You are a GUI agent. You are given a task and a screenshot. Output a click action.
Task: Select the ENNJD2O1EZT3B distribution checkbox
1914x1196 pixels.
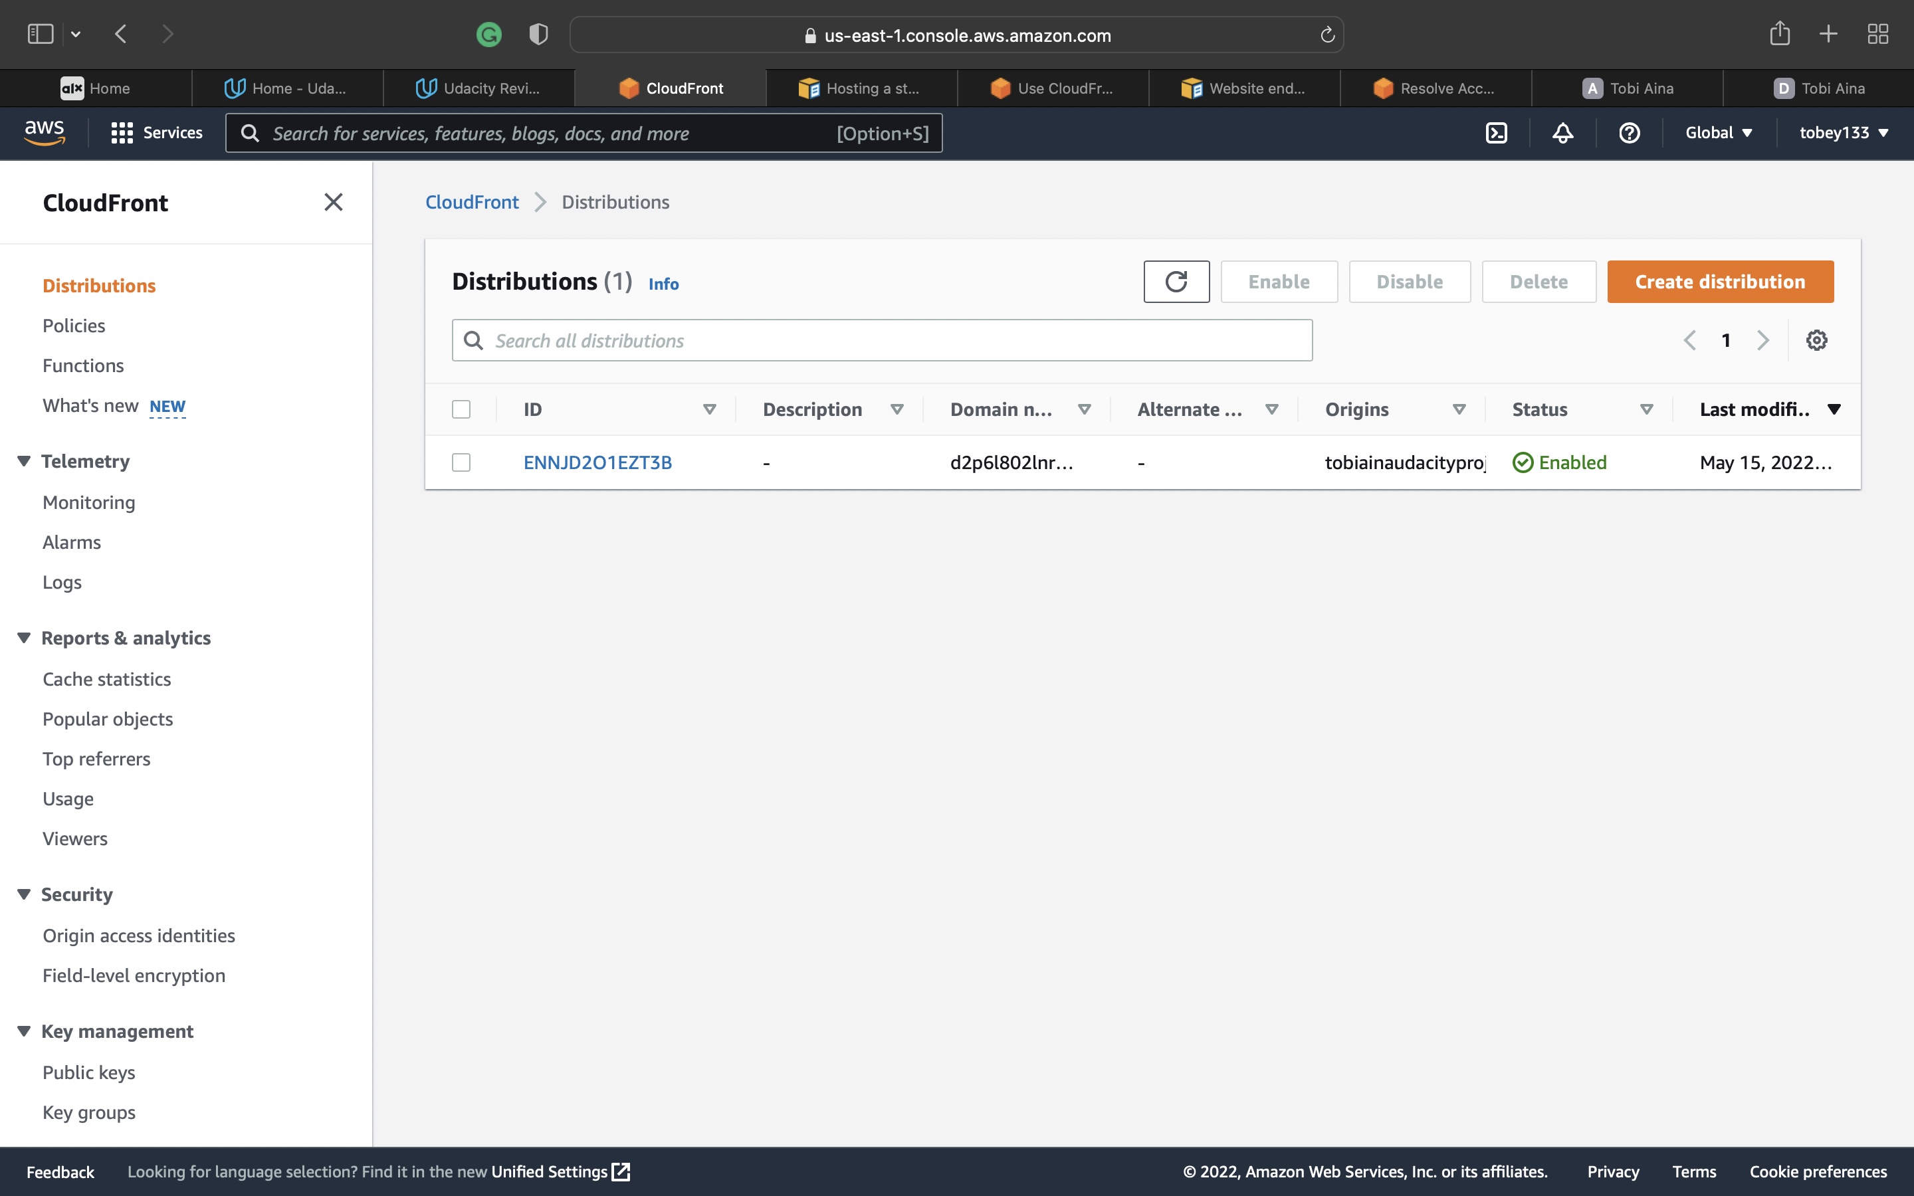(x=461, y=462)
